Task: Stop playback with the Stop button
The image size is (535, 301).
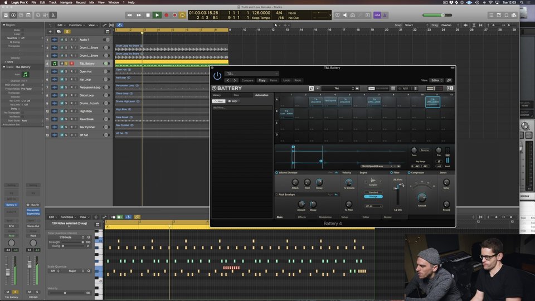Action: pos(148,15)
